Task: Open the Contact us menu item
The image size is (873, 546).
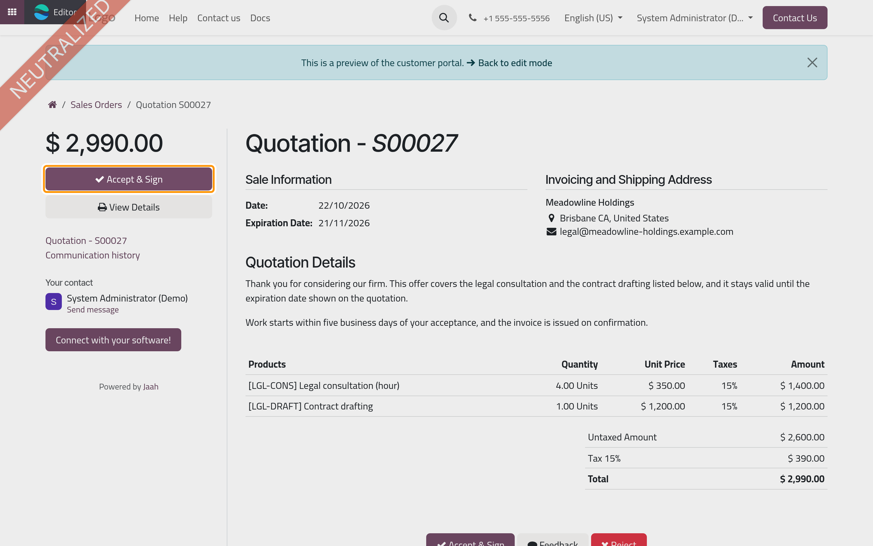Action: point(219,18)
